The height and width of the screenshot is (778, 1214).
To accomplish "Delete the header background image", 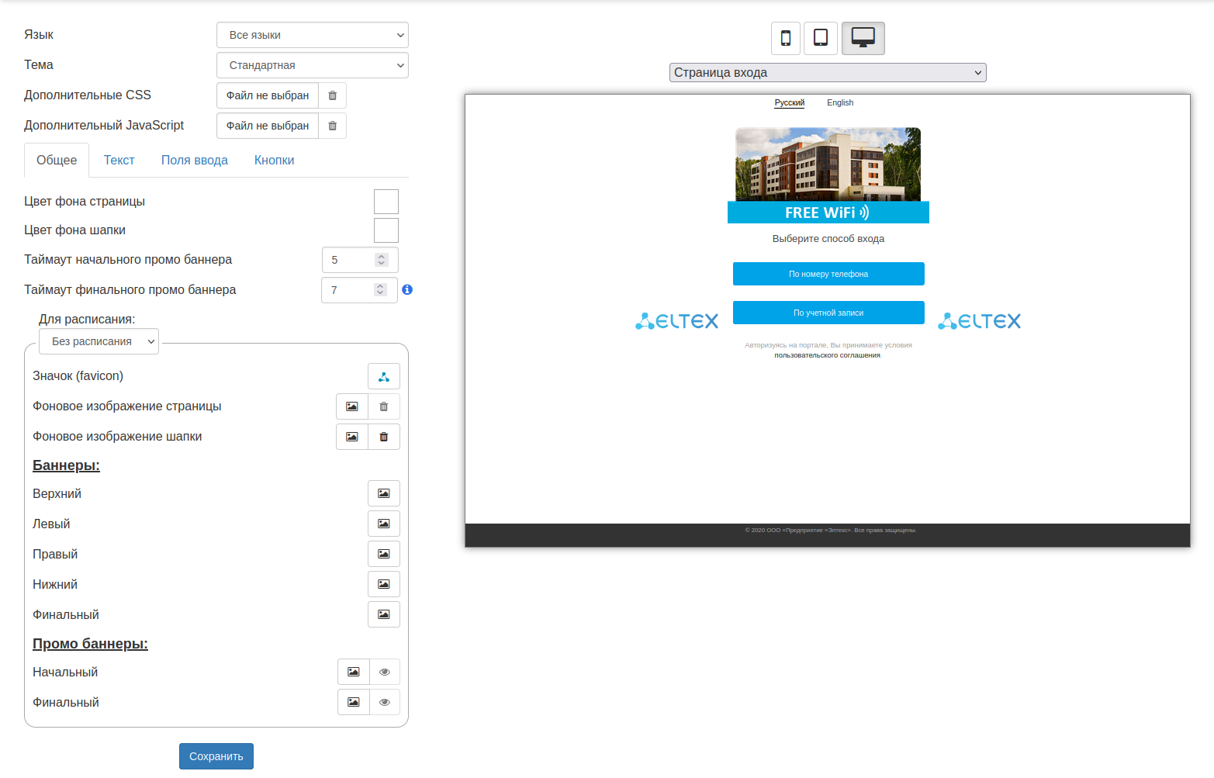I will [x=383, y=437].
